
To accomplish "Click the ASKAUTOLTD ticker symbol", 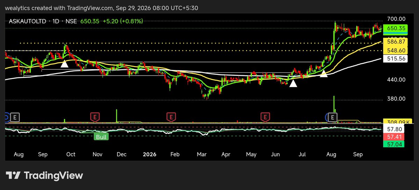I will tap(27, 21).
